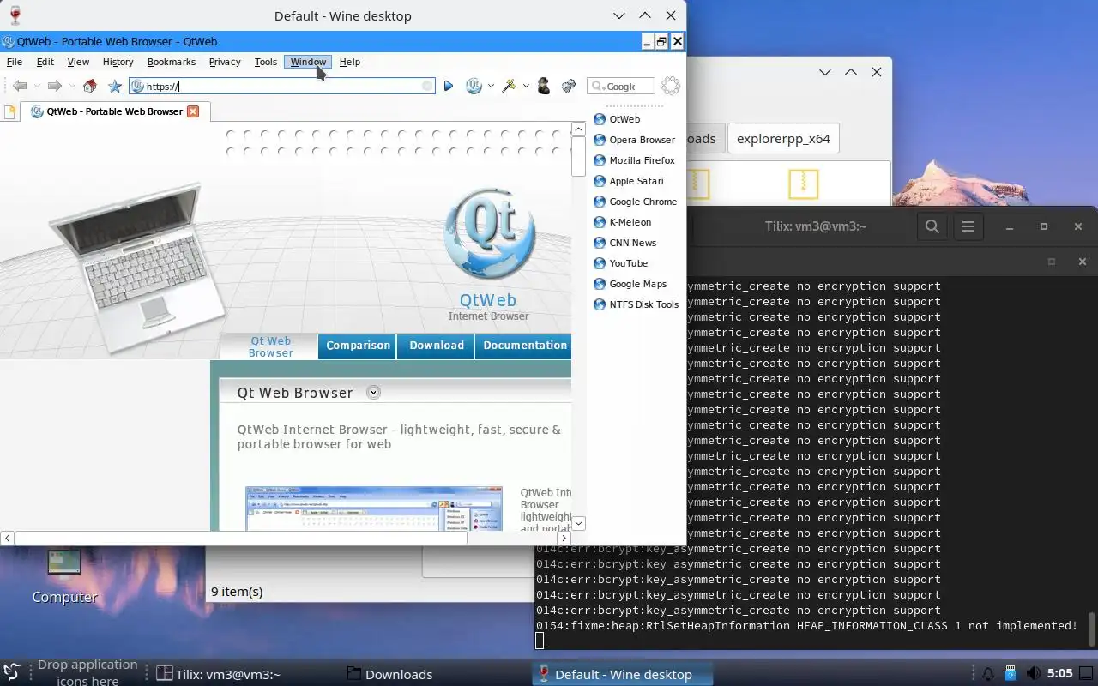Open the application launcher at taskbar start

tap(12, 673)
